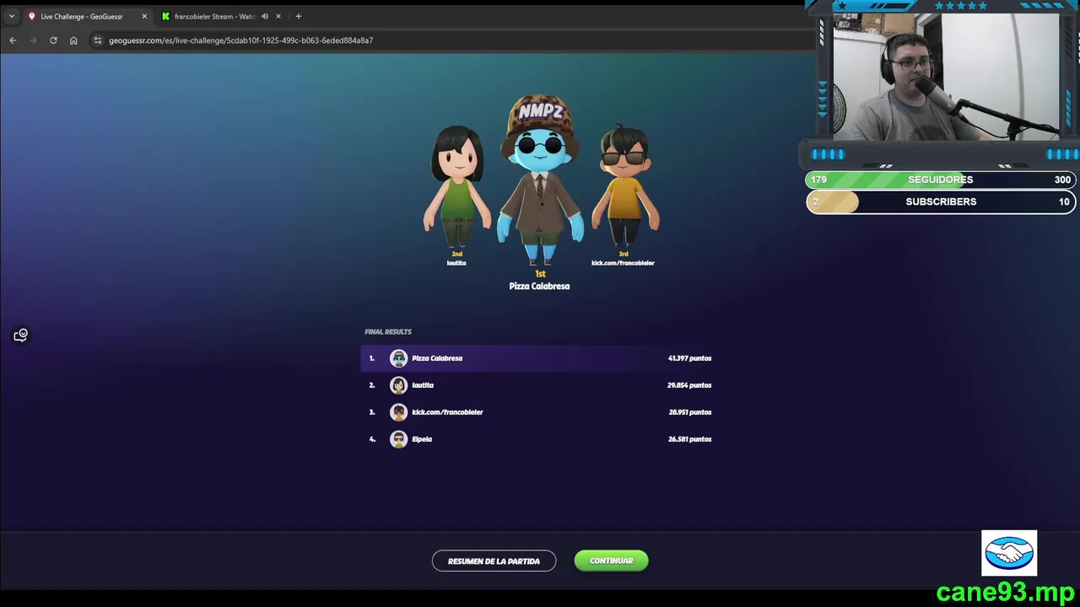Open the site information icon in the address bar

pos(97,40)
